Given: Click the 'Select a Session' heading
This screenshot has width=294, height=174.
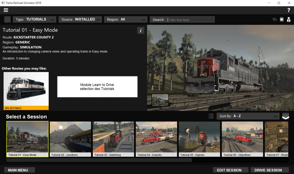Looking at the screenshot, I should pyautogui.click(x=26, y=117).
